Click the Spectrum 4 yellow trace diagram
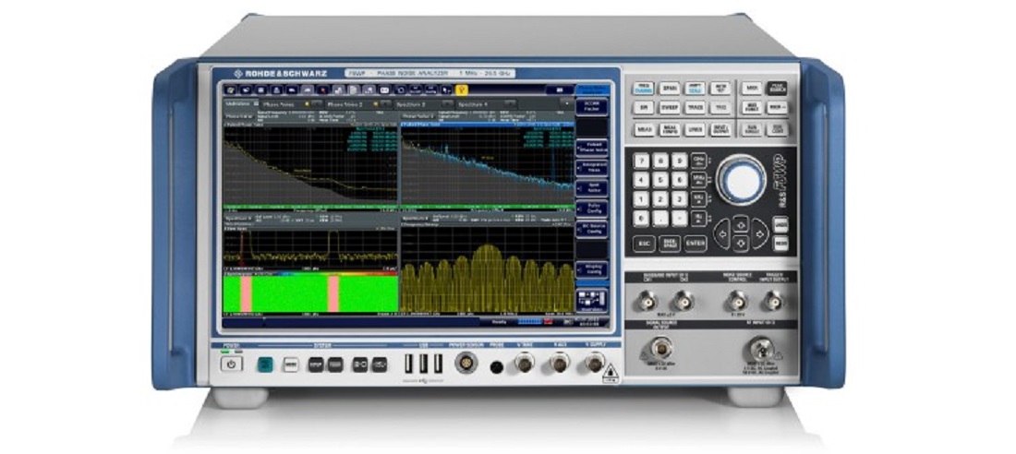Image resolution: width=1016 pixels, height=454 pixels. [488, 269]
